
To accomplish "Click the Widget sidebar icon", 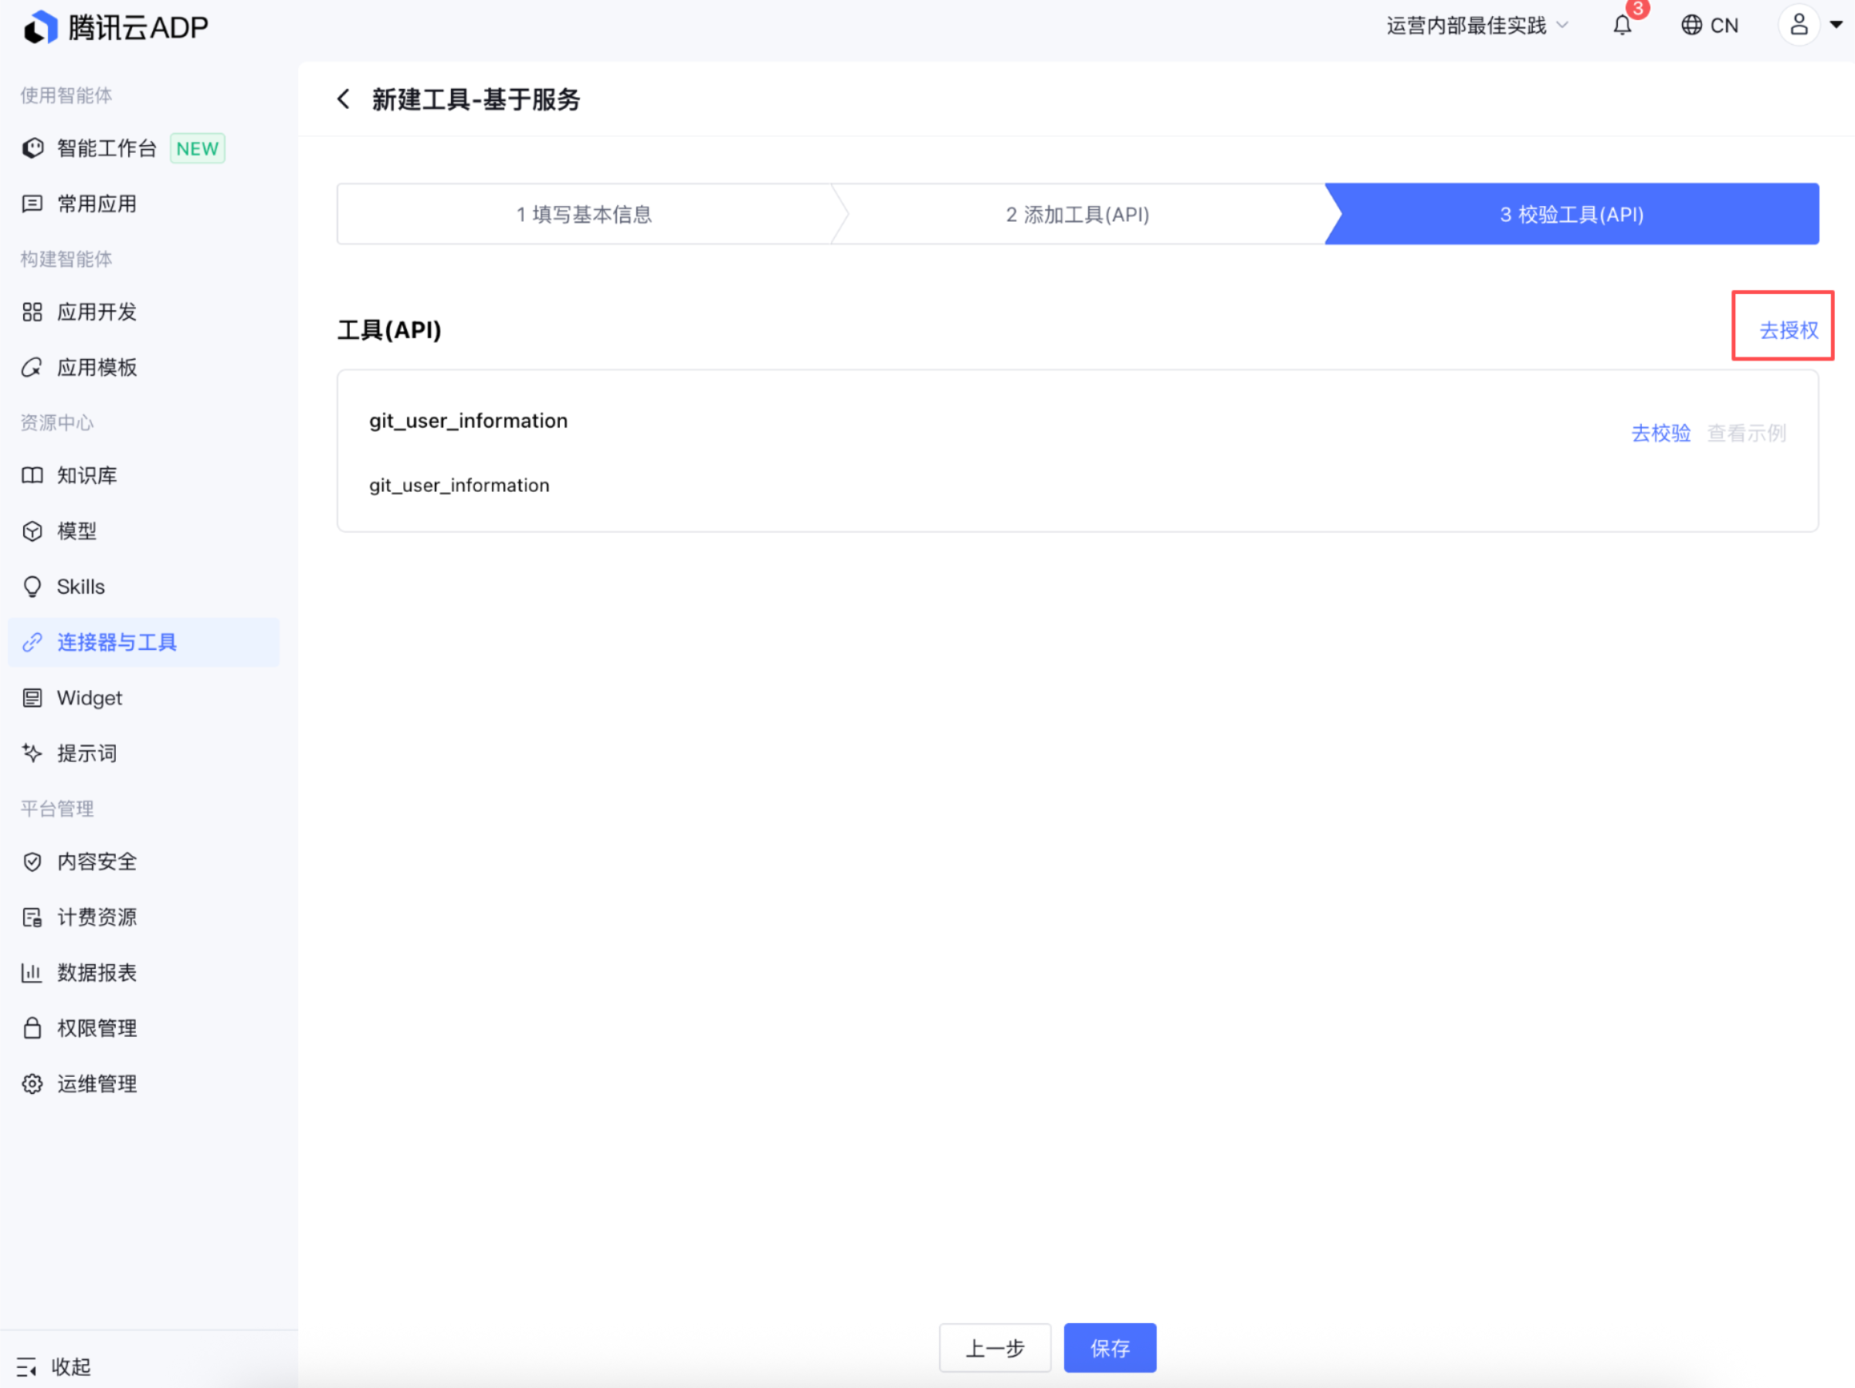I will pyautogui.click(x=32, y=697).
